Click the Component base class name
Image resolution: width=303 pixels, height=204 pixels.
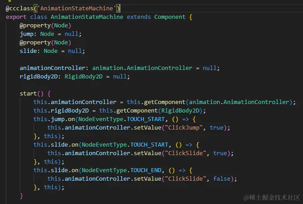(170, 17)
